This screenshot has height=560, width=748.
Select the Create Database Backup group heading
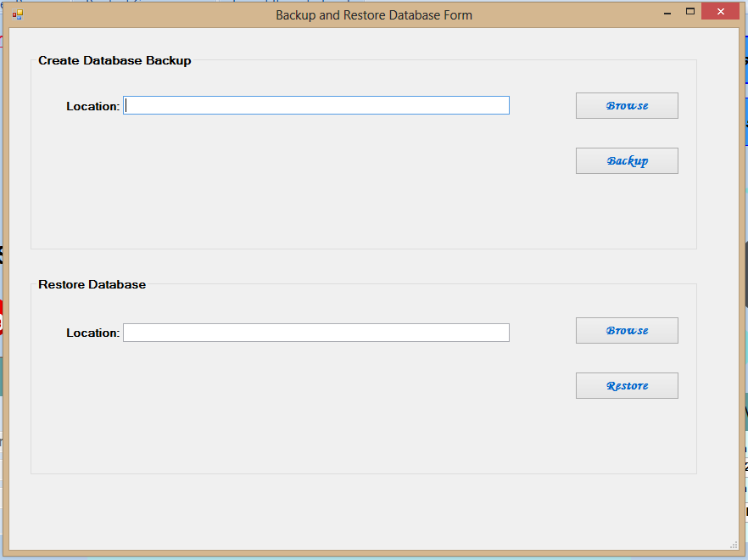pyautogui.click(x=114, y=60)
